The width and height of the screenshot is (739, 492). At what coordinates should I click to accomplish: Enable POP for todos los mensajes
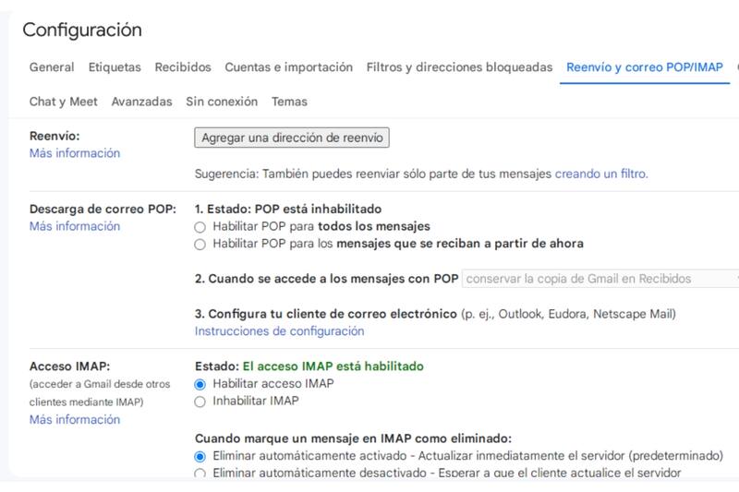tap(200, 226)
